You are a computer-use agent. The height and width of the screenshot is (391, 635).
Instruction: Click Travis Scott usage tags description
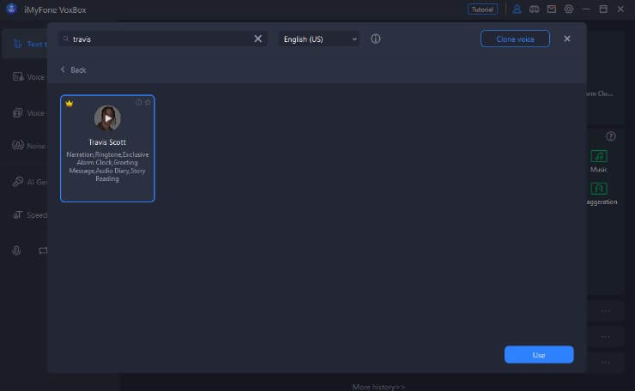point(107,166)
